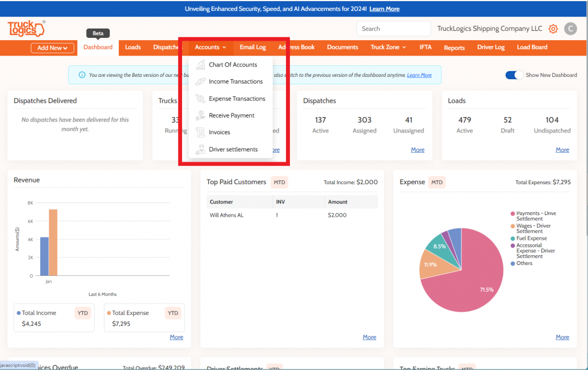Click the Others legend swatch
This screenshot has height=370, width=588.
coord(513,264)
